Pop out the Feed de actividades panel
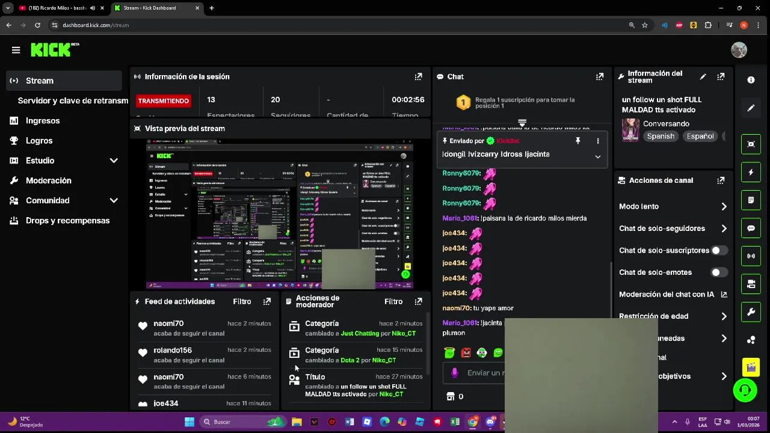Viewport: 770px width, 433px height. point(266,301)
